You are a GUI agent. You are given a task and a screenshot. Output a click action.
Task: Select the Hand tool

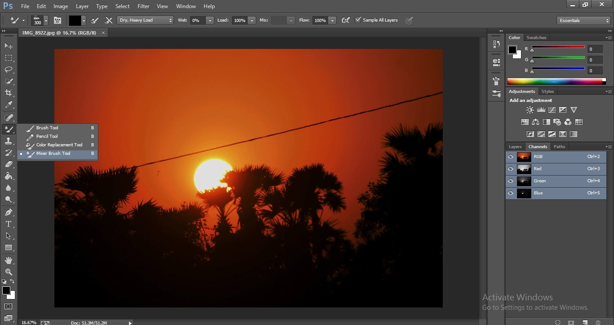(x=9, y=260)
